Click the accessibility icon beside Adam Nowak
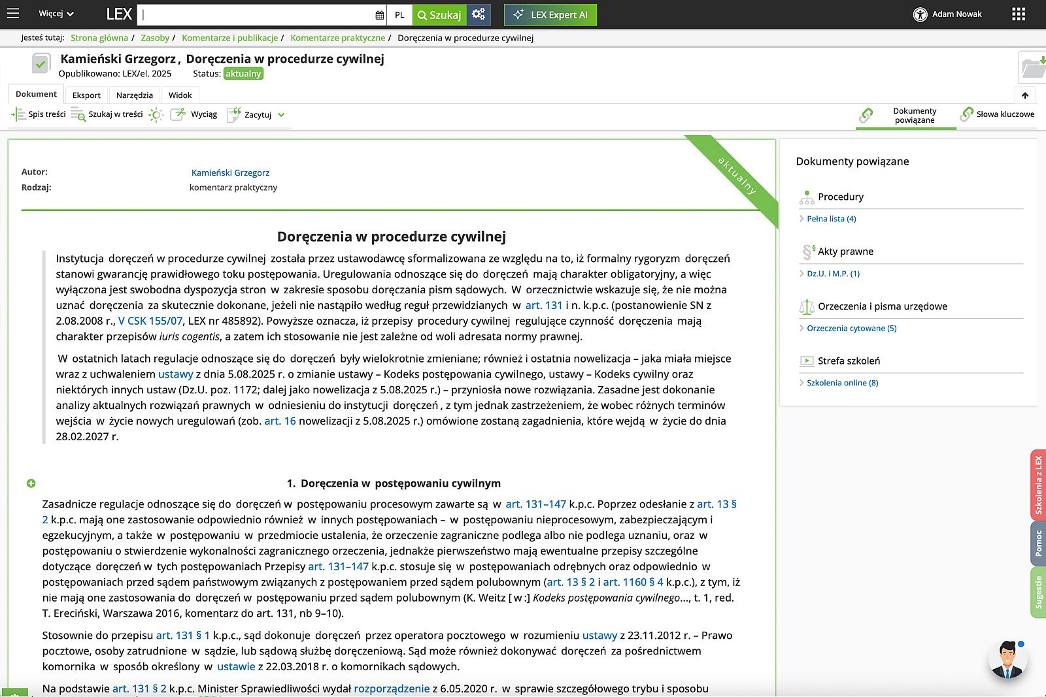This screenshot has height=697, width=1046. coord(920,14)
